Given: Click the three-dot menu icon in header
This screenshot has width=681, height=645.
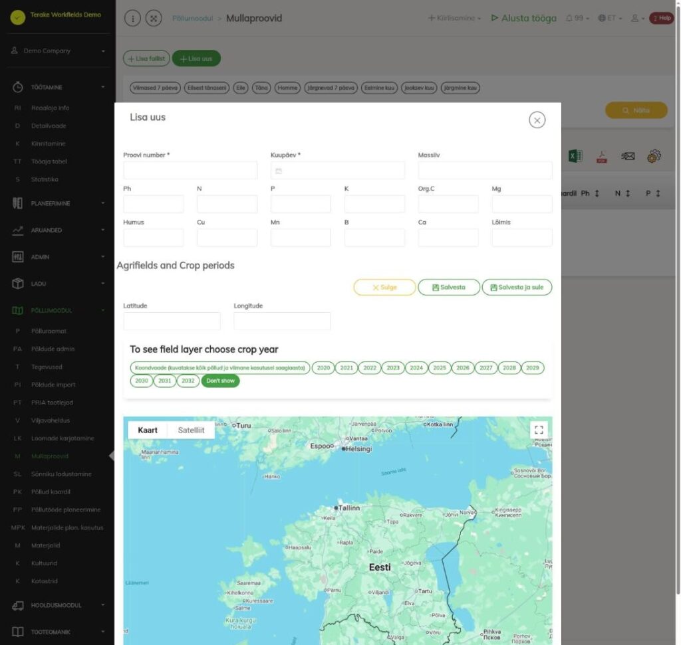Looking at the screenshot, I should pyautogui.click(x=132, y=18).
